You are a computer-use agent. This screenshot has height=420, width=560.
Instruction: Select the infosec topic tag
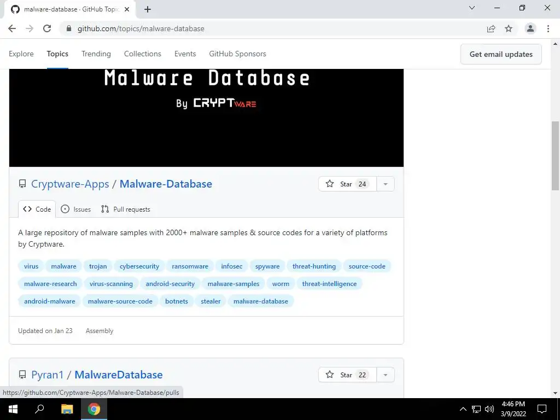231,266
